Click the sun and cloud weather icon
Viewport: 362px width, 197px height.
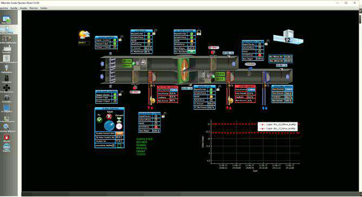coord(84,35)
